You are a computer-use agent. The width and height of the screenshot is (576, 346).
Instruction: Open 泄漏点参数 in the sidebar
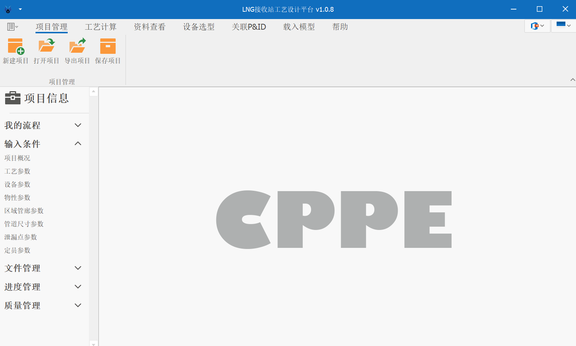click(x=20, y=237)
